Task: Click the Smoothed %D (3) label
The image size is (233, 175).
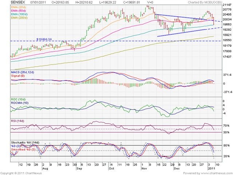Action: pyautogui.click(x=23, y=149)
